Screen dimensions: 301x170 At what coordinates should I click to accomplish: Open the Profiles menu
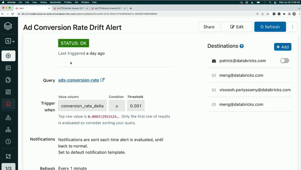click(68, 2)
